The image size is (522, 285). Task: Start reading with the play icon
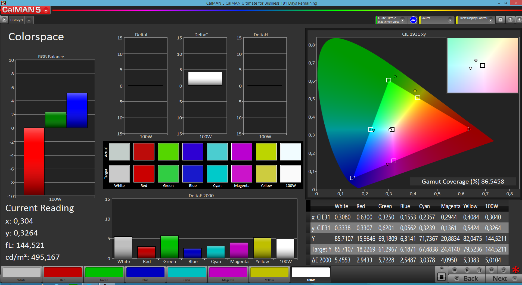tap(467, 270)
